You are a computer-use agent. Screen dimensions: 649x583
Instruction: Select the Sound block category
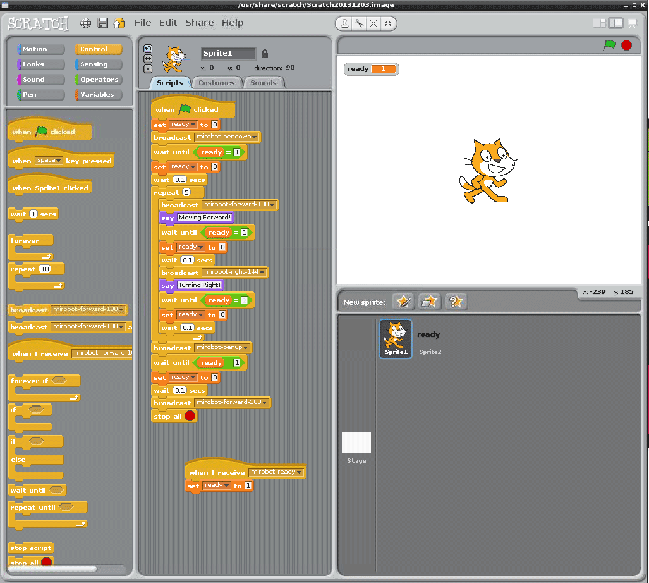(x=41, y=79)
